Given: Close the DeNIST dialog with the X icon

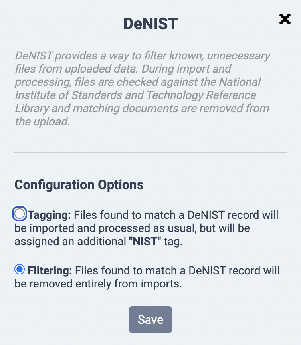Looking at the screenshot, I should coord(285,19).
